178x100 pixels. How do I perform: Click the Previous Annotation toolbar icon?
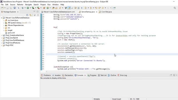91,8
